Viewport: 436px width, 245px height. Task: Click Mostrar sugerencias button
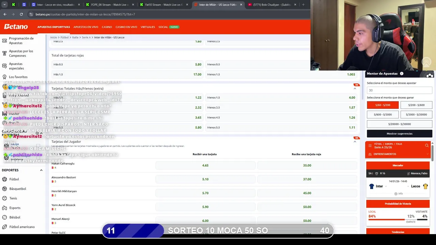(399, 134)
